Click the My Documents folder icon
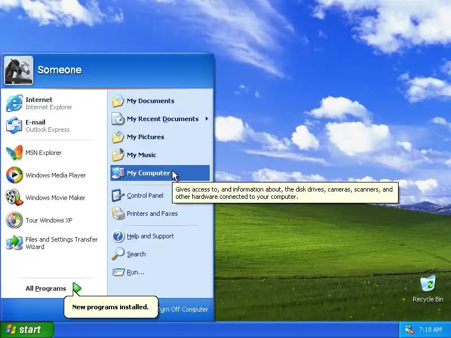 (118, 101)
